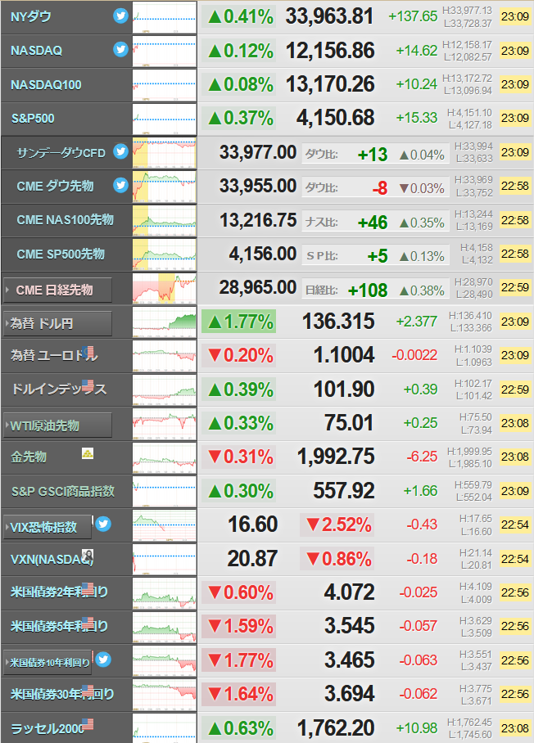This screenshot has height=743, width=534.
Task: Click the ナス比 +46 value
Action: (373, 223)
